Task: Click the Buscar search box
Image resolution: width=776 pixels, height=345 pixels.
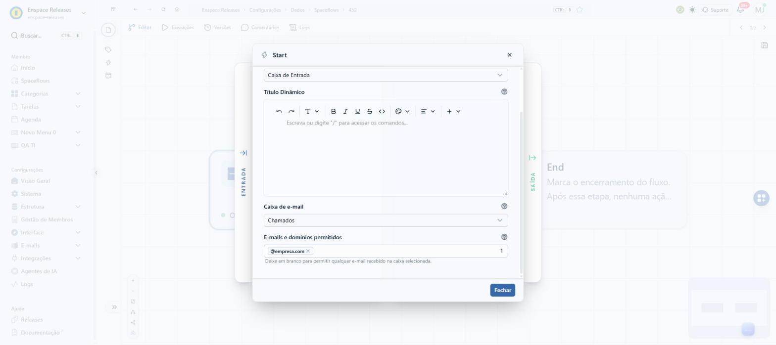Action: 47,36
